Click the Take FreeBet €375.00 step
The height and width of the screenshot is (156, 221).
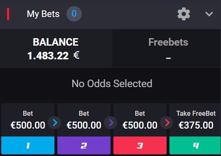click(x=195, y=120)
